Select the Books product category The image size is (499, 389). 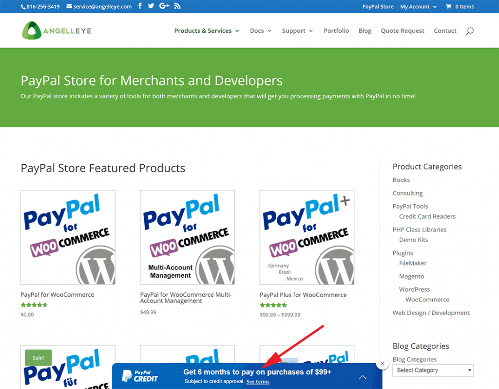[x=401, y=180]
